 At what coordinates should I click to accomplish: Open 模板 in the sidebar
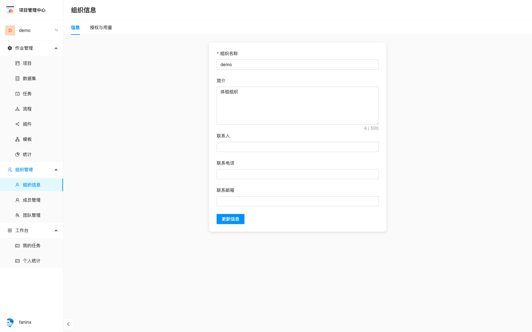pyautogui.click(x=32, y=139)
